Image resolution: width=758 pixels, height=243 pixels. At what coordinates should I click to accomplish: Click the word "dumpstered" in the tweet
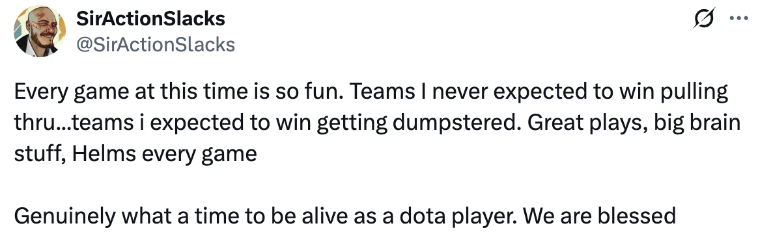[x=457, y=123]
